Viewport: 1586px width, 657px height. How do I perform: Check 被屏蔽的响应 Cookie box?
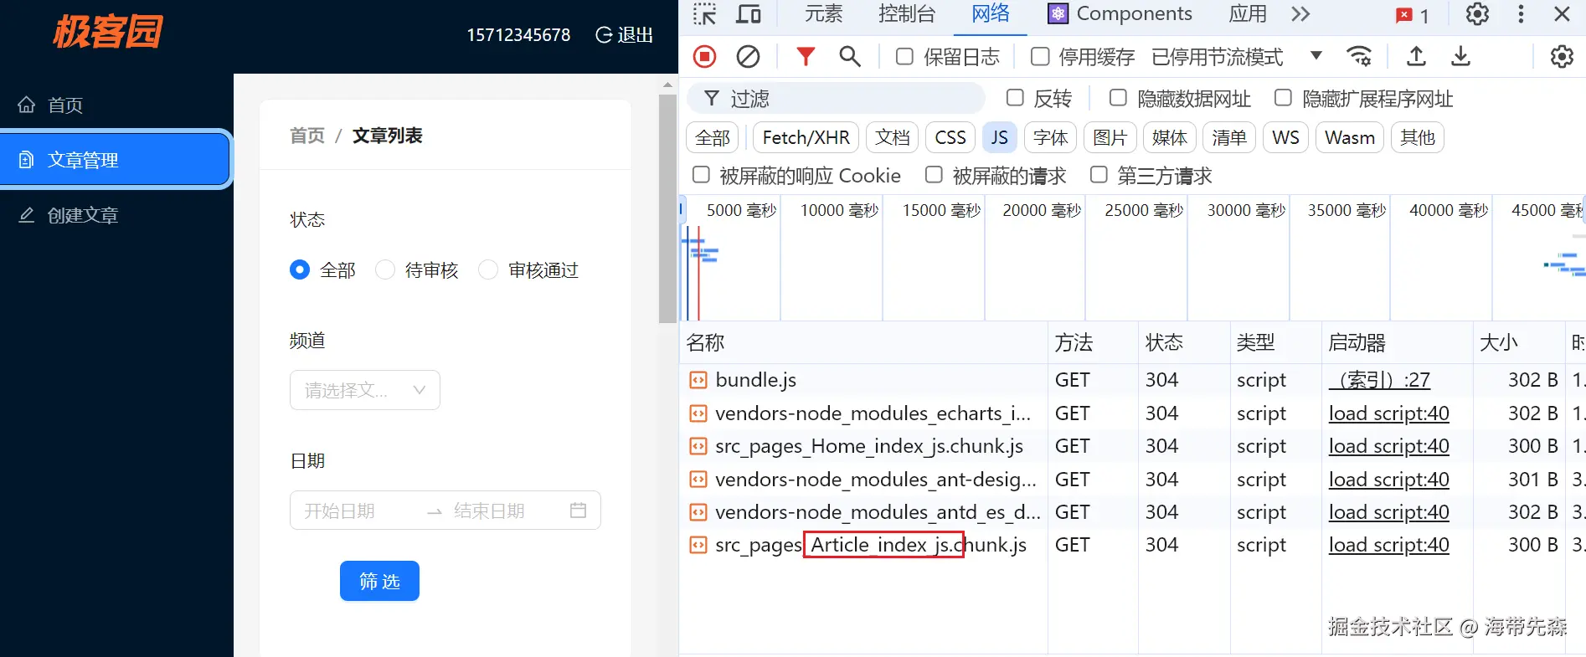[x=701, y=175]
